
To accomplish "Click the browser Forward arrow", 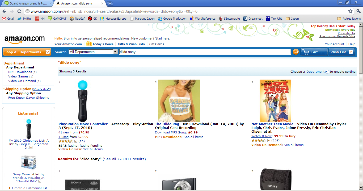I will coord(12,11).
